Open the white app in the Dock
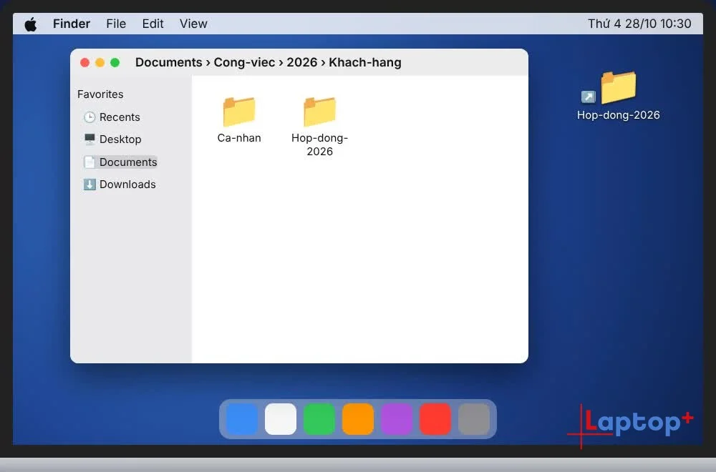 (x=281, y=419)
